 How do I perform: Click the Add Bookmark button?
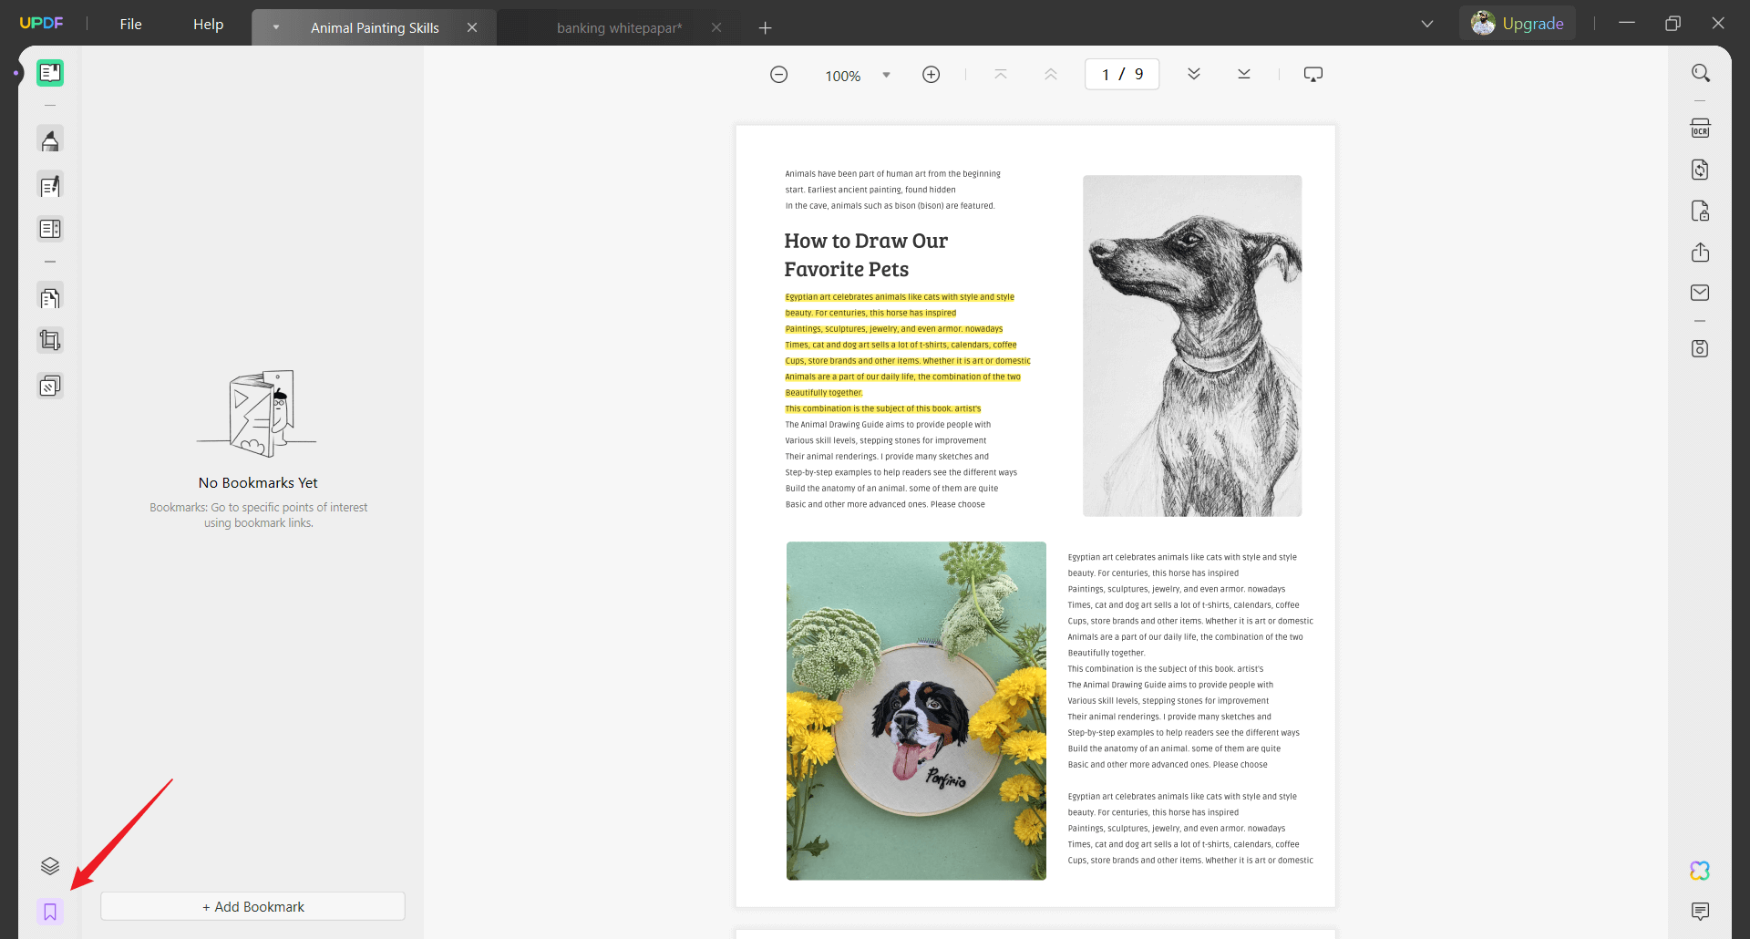coord(252,906)
